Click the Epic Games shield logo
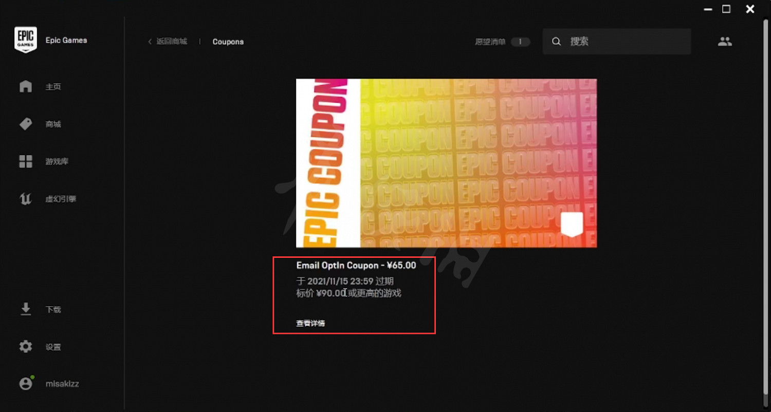This screenshot has height=412, width=771. (x=25, y=40)
